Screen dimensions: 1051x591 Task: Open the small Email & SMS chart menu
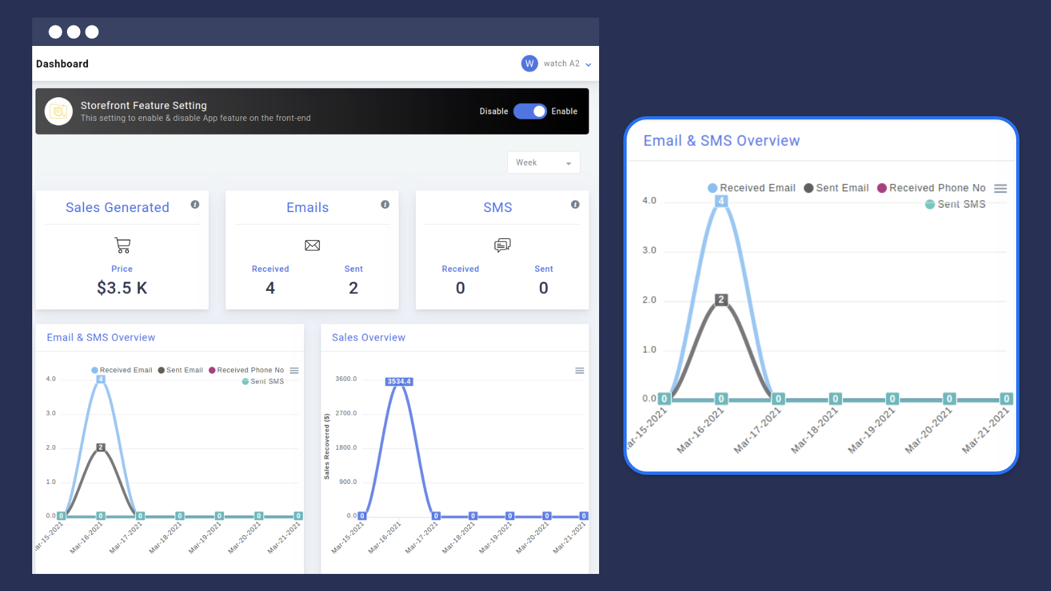[294, 371]
